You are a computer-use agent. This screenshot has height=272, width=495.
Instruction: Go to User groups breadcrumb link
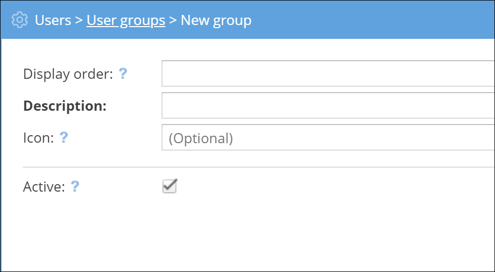pyautogui.click(x=126, y=20)
